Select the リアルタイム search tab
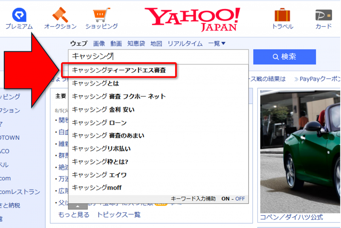 (x=185, y=43)
